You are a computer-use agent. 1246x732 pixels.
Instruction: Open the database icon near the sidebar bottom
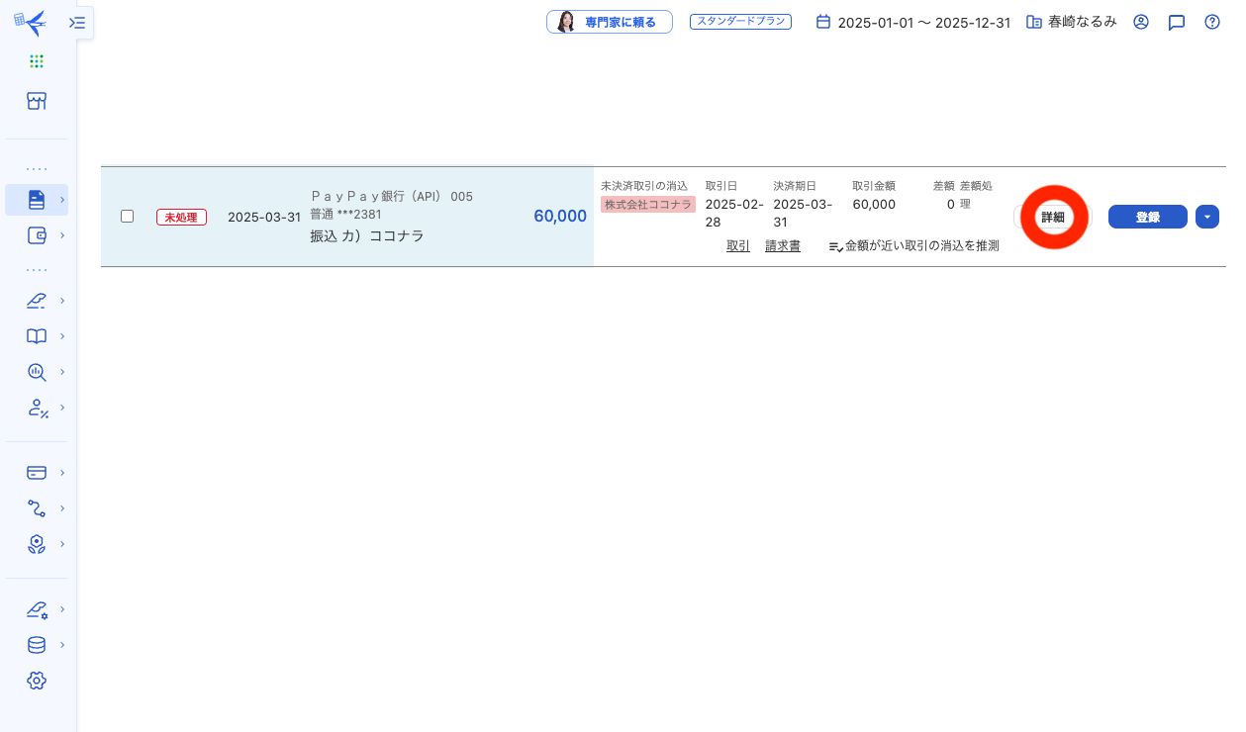tap(37, 644)
